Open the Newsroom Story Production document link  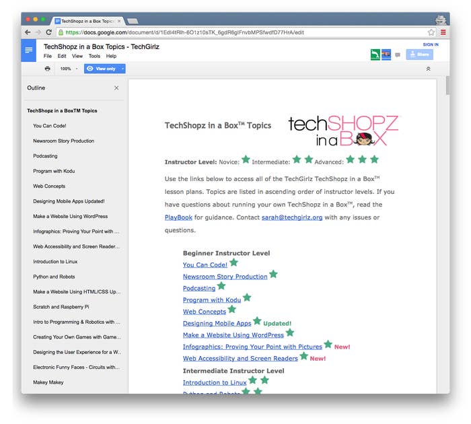coord(225,277)
